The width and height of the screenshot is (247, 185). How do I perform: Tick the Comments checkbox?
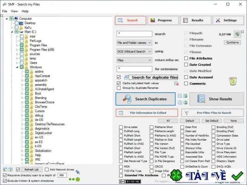[x=186, y=83]
